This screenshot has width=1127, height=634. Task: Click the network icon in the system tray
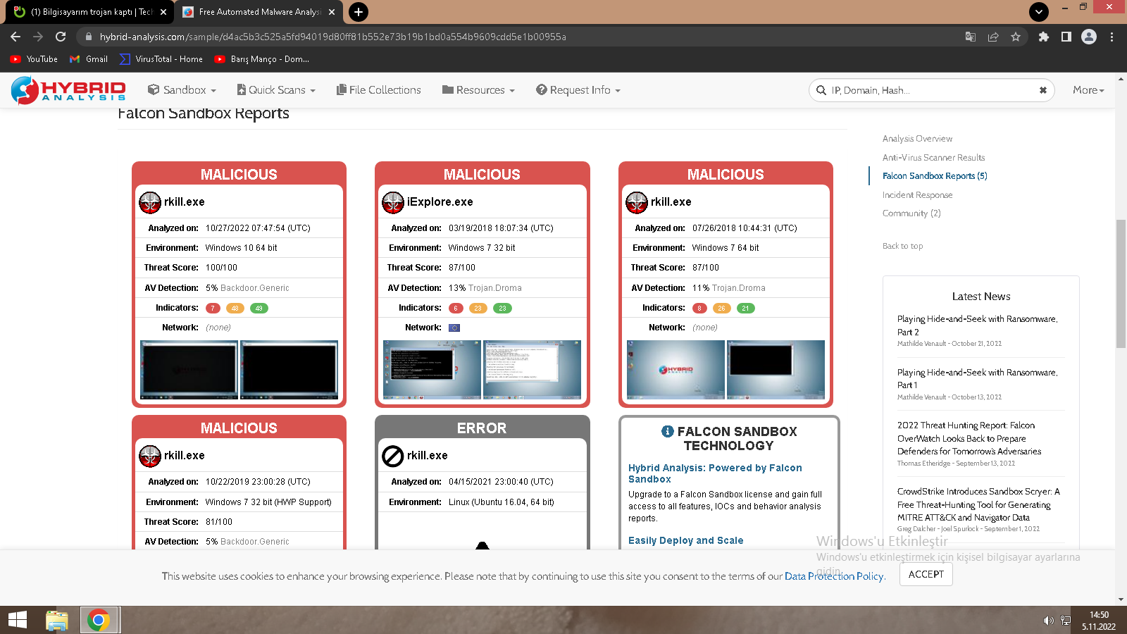(x=1066, y=621)
